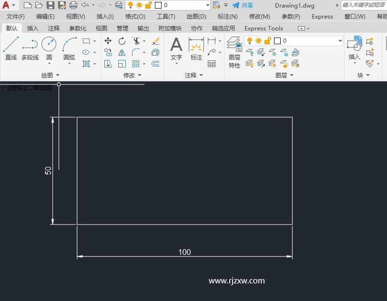The height and width of the screenshot is (301, 387).
Task: Activate the Rotate tool icon
Action: click(x=122, y=41)
